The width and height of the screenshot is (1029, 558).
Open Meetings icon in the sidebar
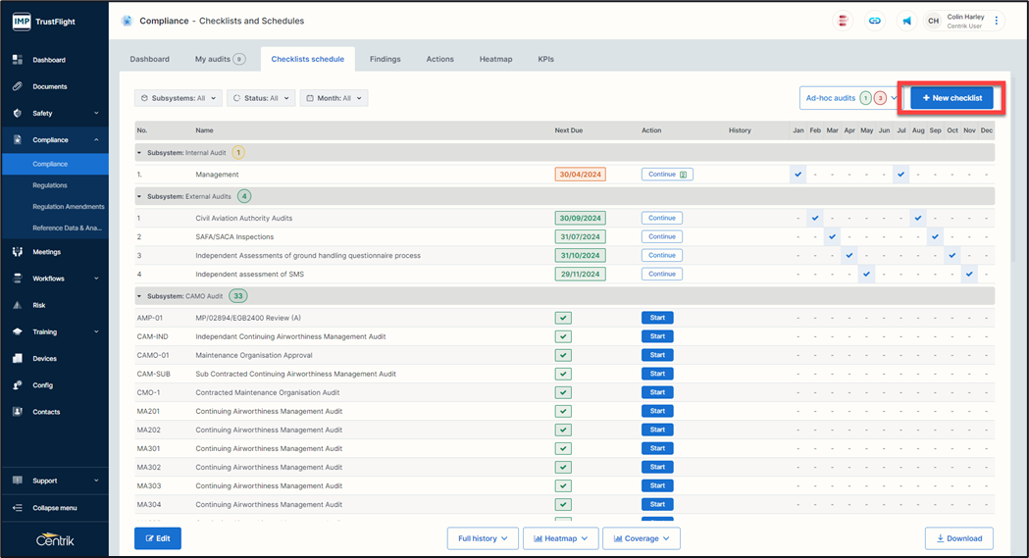[x=18, y=252]
